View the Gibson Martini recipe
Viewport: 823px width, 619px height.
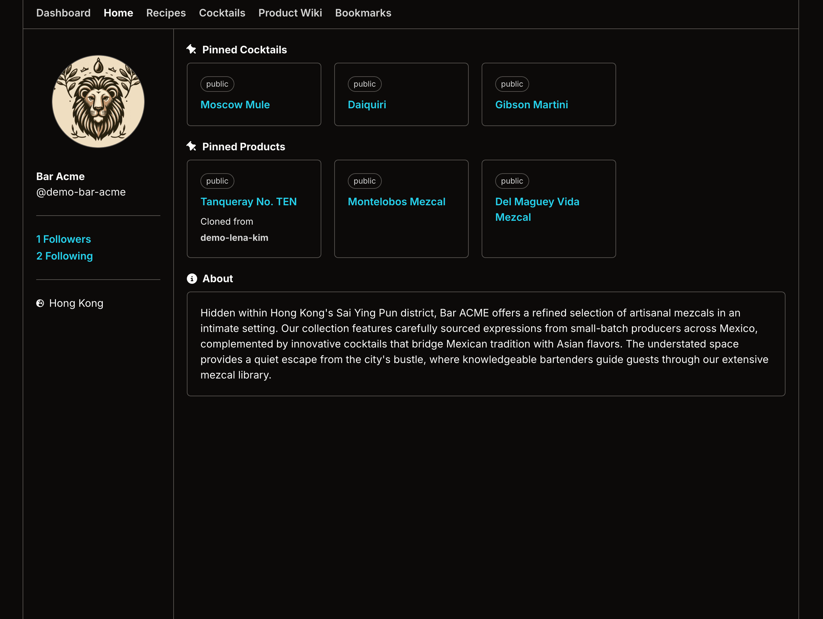coord(532,104)
